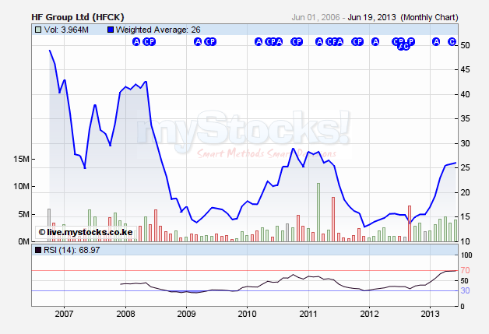Click the 2010 label on the time axis

[x=246, y=314]
